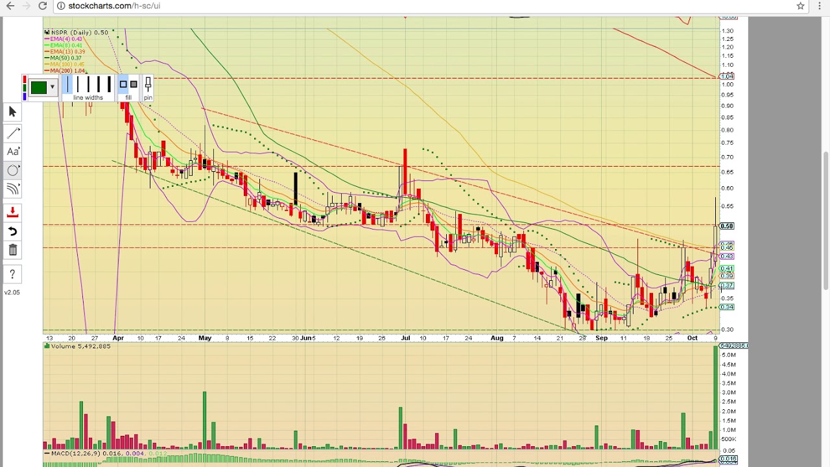Click the Sep date axis label
The height and width of the screenshot is (467, 830).
(602, 338)
